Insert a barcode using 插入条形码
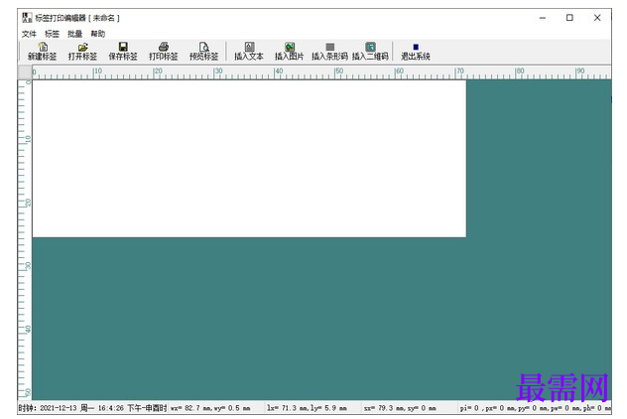Screen dimensions: 627x419 tap(330, 52)
